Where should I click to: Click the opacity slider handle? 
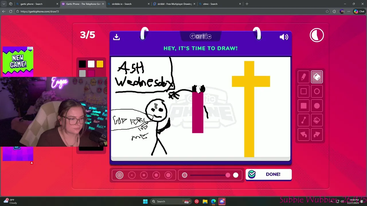228,175
